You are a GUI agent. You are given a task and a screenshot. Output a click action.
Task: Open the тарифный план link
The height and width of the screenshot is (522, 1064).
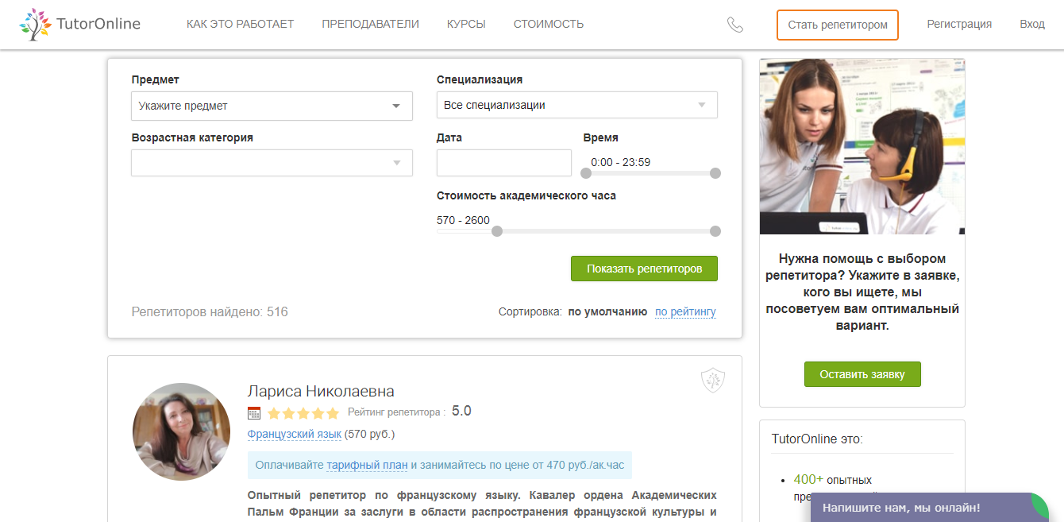pyautogui.click(x=366, y=464)
